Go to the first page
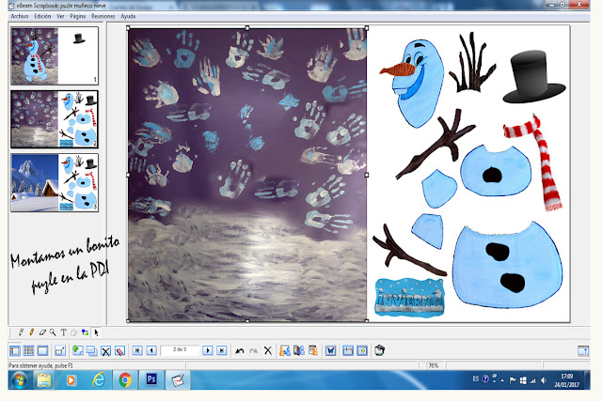602x401 pixels. click(x=137, y=350)
